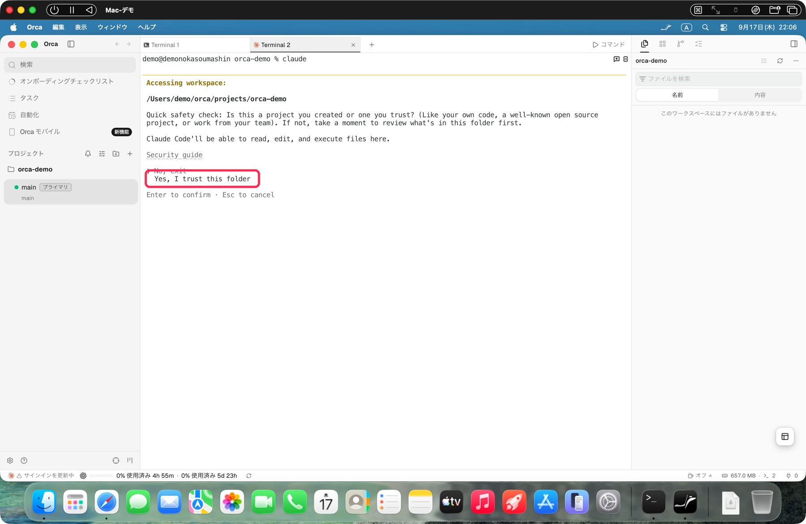Image resolution: width=806 pixels, height=524 pixels.
Task: Click the サインインを更新中 status
Action: pyautogui.click(x=41, y=476)
